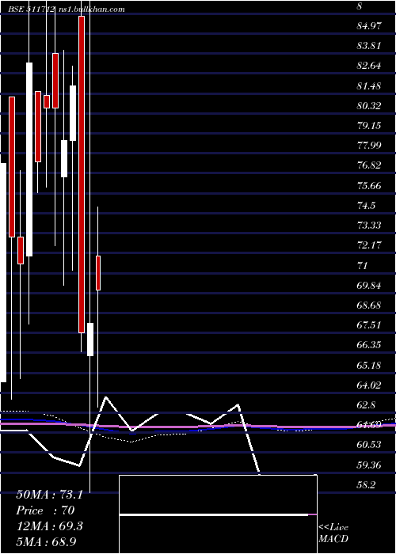Click the 75.66 price axis label
Image resolution: width=396 pixels, height=554 pixels.
click(369, 185)
